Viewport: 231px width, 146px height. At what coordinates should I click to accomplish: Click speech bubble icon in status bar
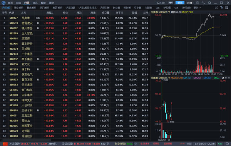[136, 144]
